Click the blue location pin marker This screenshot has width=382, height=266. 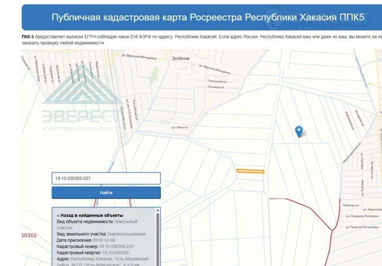298,131
